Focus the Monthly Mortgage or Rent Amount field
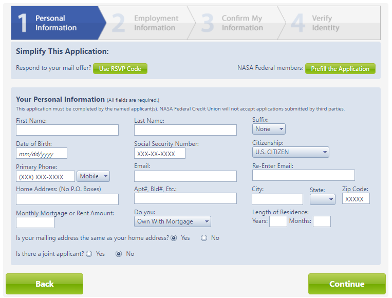 35,222
